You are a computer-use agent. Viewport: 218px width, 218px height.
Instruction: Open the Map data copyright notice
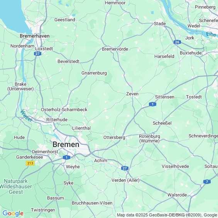pos(167,215)
